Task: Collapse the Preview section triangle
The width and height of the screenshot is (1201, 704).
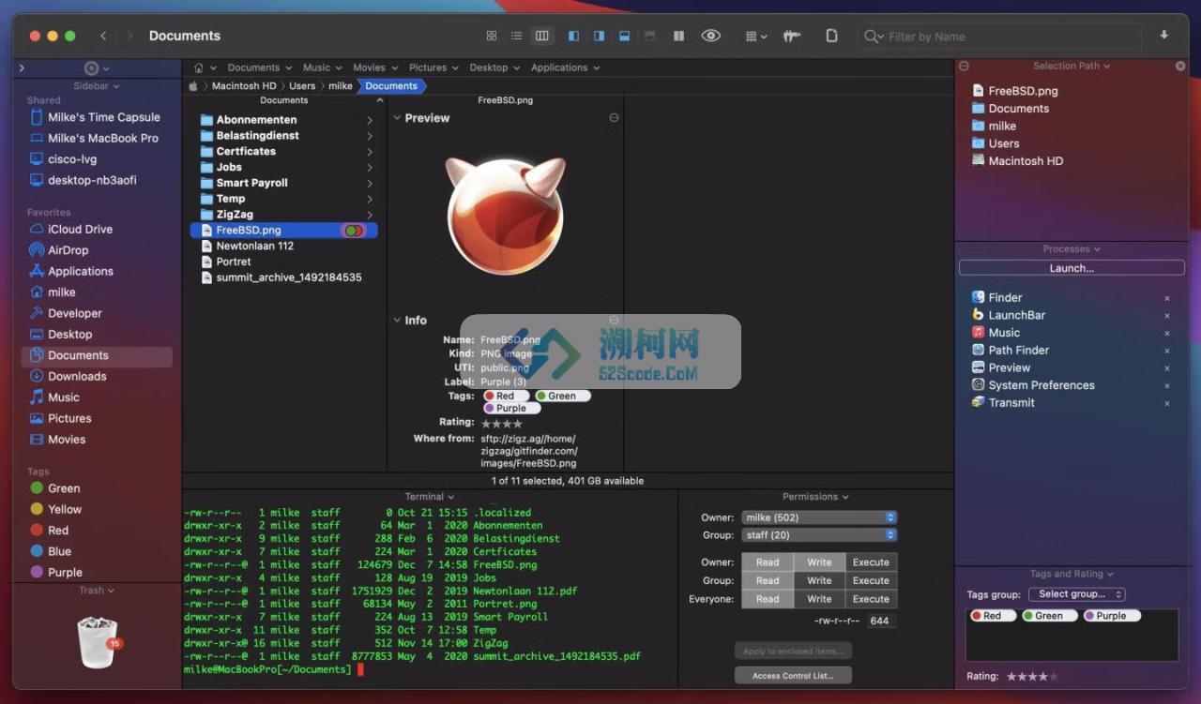Action: coord(397,118)
